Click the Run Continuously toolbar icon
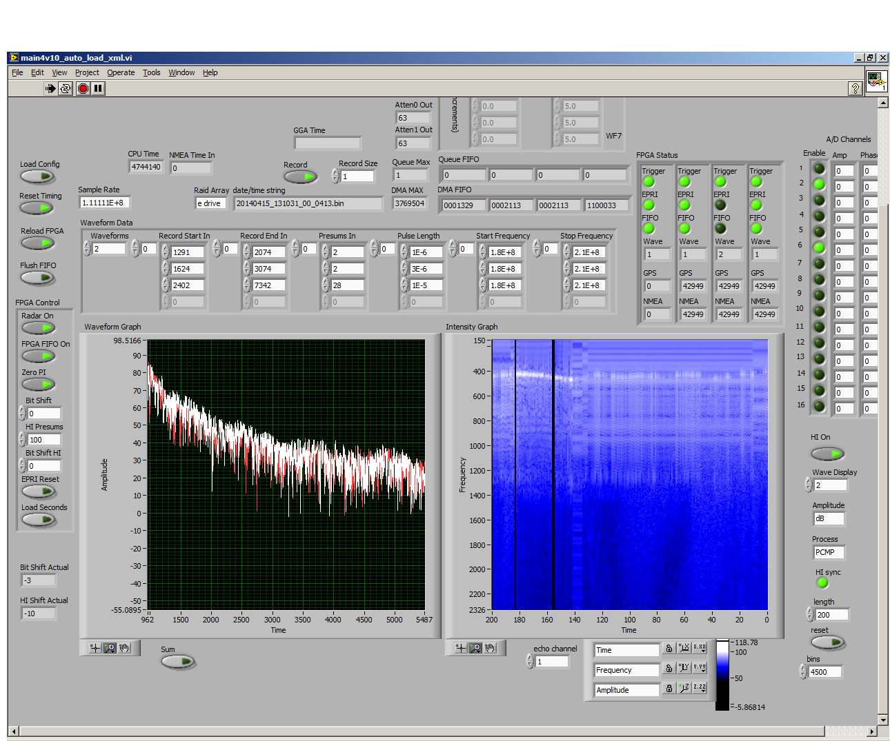Viewport: 890px width, 741px height. [x=66, y=88]
